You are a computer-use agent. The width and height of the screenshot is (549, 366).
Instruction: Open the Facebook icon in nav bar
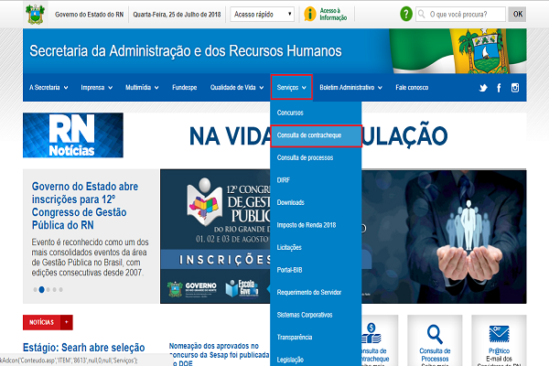[499, 88]
